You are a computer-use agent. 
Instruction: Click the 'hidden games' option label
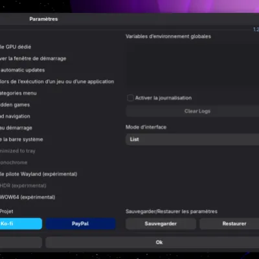[x=15, y=105]
